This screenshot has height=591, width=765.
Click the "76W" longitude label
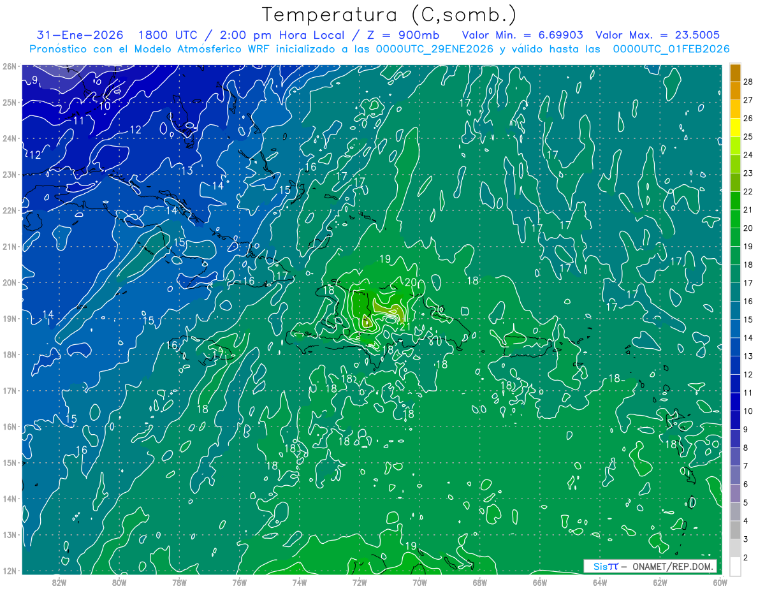click(x=240, y=582)
